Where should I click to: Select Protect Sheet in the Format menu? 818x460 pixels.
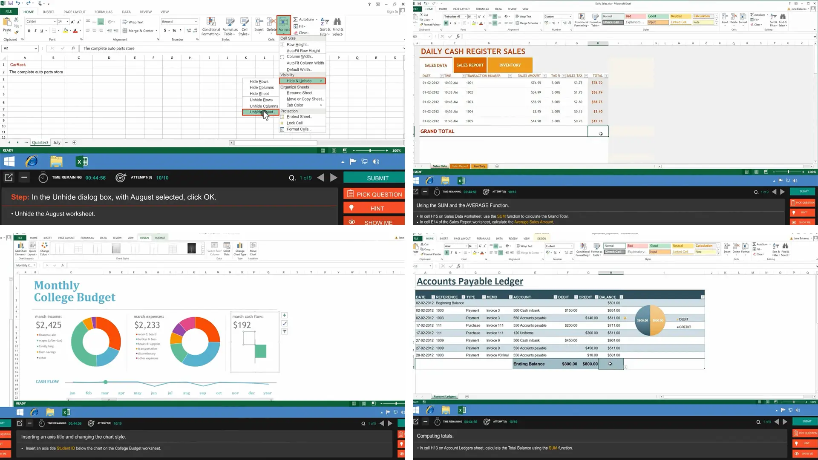click(299, 117)
